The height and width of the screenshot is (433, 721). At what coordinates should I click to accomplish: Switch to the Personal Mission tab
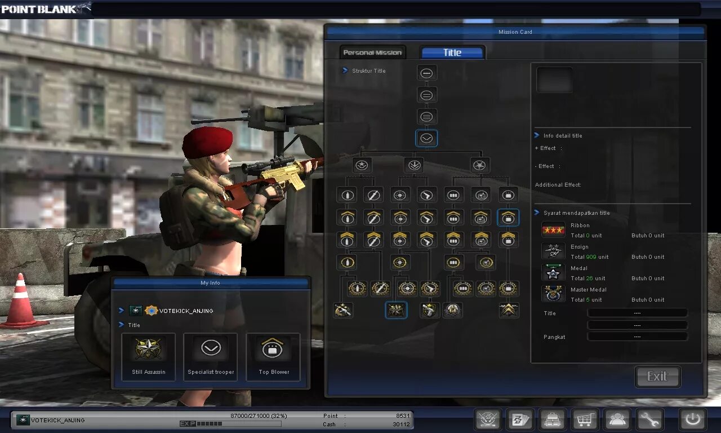(x=372, y=52)
